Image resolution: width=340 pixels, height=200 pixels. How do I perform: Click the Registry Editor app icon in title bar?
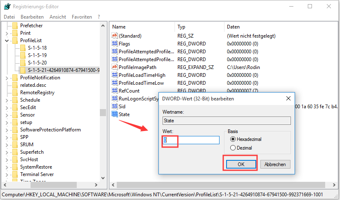[7, 6]
